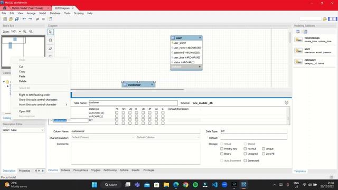Click the Windows Start button
Image resolution: width=338 pixels, height=190 pixels.
pos(95,185)
